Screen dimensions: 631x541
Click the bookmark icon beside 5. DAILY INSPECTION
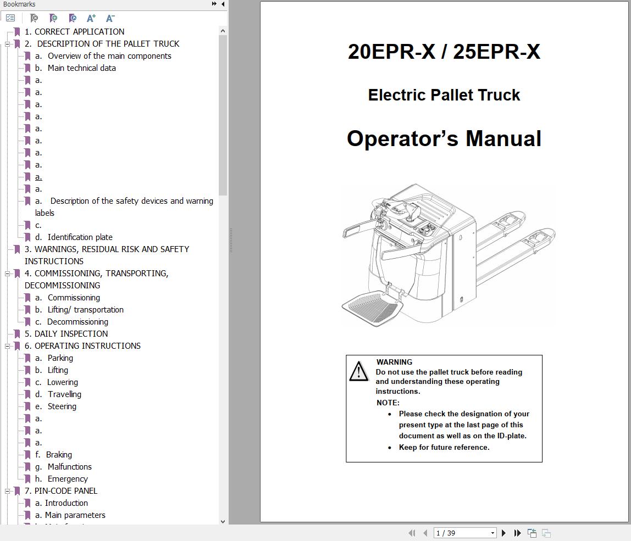tap(17, 334)
